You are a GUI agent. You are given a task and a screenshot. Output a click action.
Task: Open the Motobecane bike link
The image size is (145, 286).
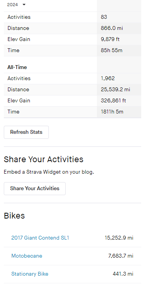pyautogui.click(x=27, y=256)
